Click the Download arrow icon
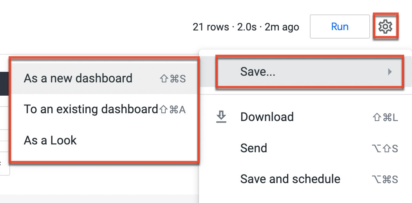The height and width of the screenshot is (203, 412). (x=221, y=117)
